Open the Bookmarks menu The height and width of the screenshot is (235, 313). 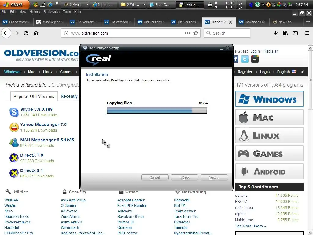click(x=51, y=12)
